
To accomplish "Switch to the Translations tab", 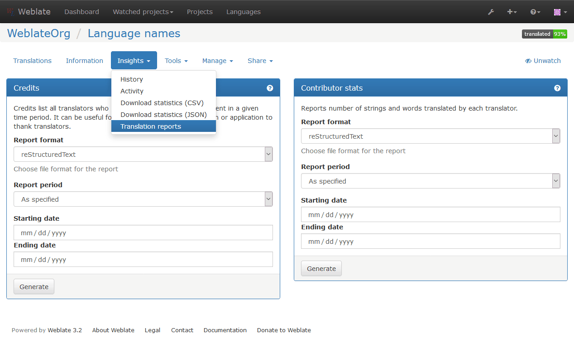I will pyautogui.click(x=33, y=61).
